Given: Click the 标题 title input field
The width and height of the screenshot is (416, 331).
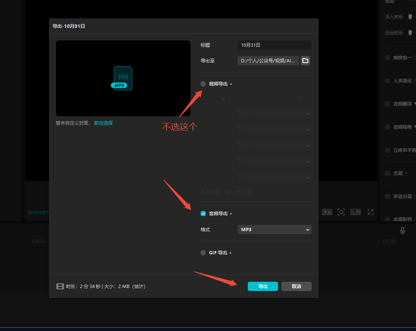Looking at the screenshot, I should pyautogui.click(x=274, y=45).
